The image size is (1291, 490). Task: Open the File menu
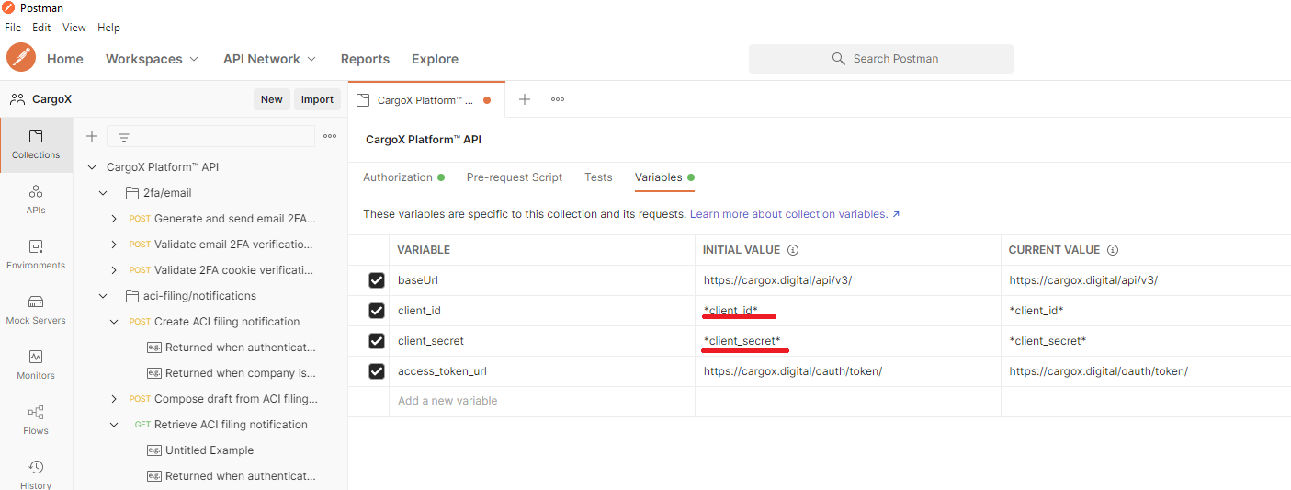(x=13, y=28)
